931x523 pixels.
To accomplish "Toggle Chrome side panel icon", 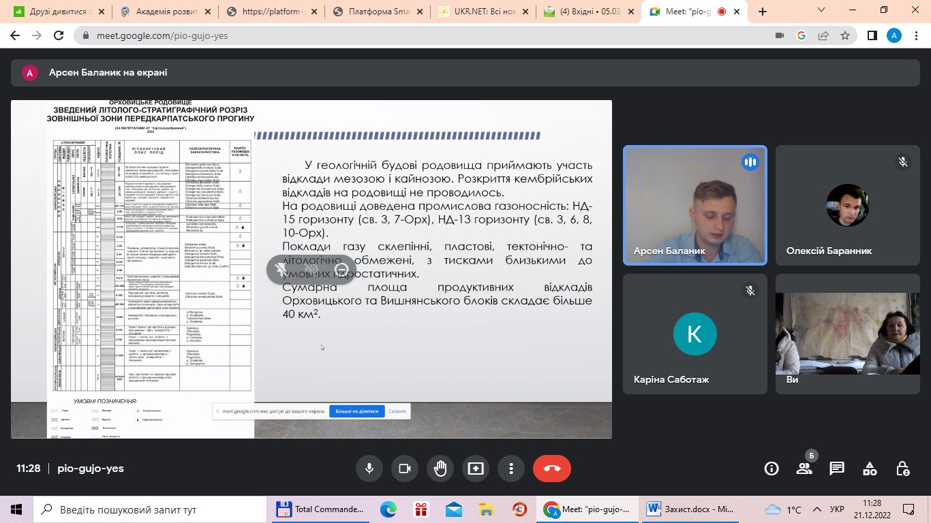I will [x=872, y=36].
